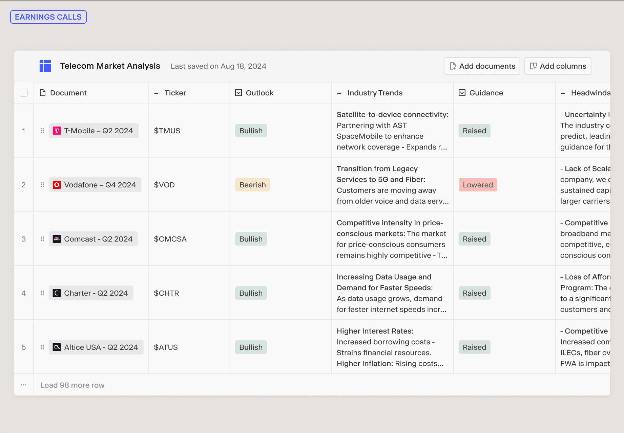624x433 pixels.
Task: Open the Industry Trends column header
Action: point(393,93)
